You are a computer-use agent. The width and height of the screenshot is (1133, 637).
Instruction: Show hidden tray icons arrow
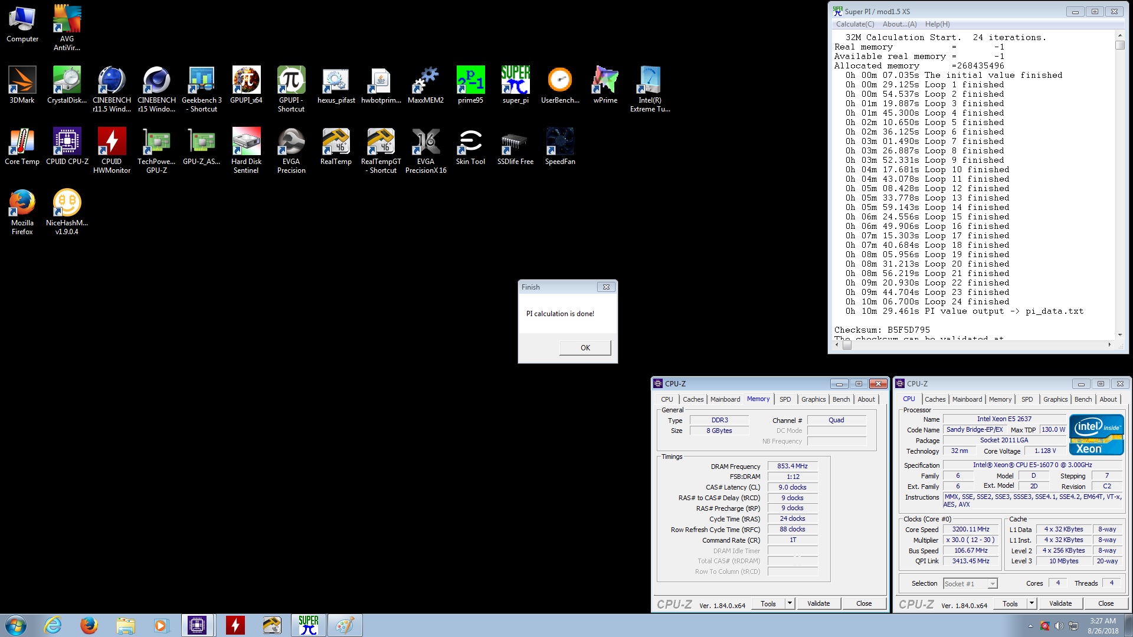tap(1030, 626)
